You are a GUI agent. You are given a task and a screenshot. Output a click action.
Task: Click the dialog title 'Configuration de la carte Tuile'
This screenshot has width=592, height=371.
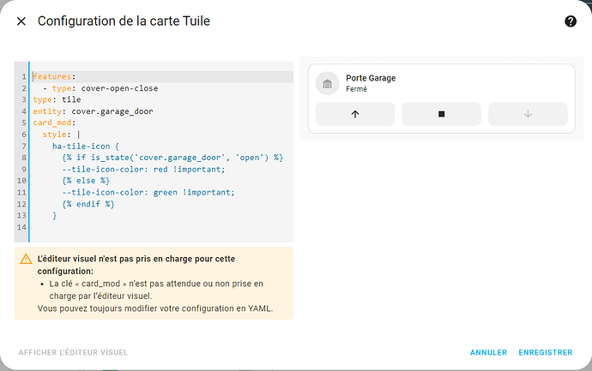[124, 21]
